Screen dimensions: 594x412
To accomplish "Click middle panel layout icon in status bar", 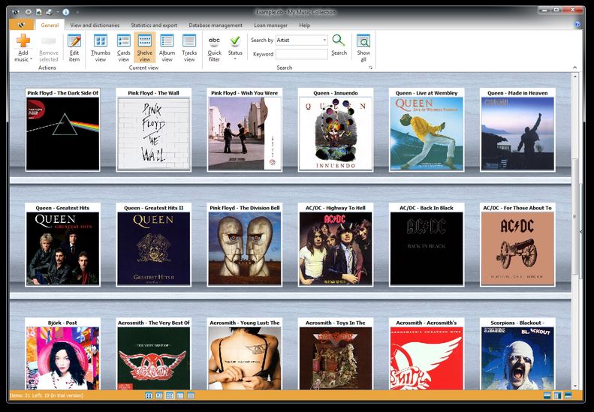I will 557,395.
